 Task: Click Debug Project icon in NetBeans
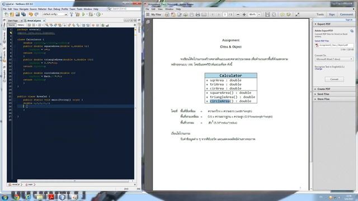pyautogui.click(x=91, y=15)
